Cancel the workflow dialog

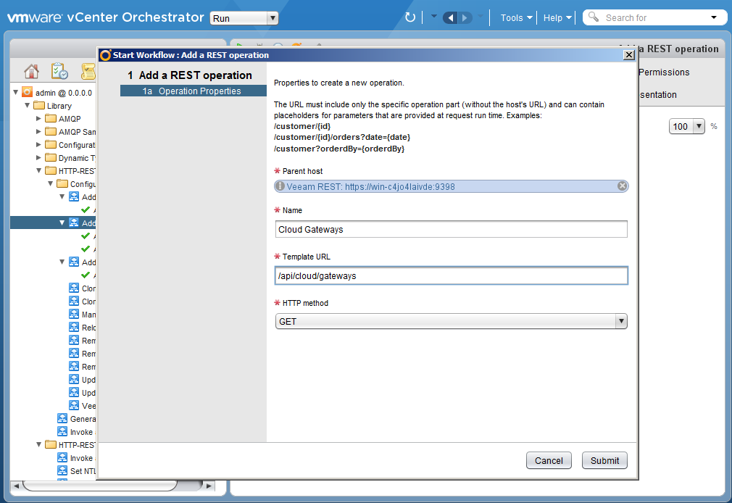click(x=549, y=460)
